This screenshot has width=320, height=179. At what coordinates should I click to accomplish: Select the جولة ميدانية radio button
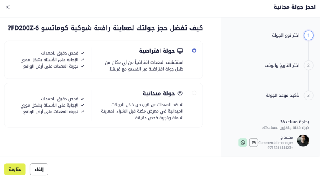(194, 93)
